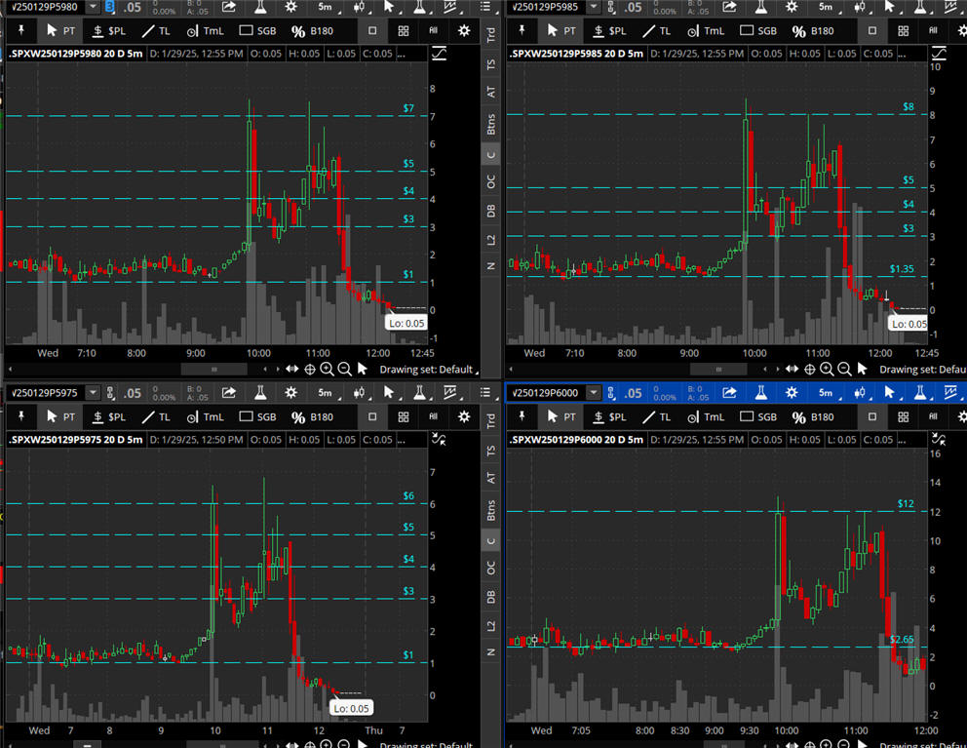This screenshot has width=967, height=748.
Task: Click zoom out magnifier on P5985 chart
Action: 844,370
